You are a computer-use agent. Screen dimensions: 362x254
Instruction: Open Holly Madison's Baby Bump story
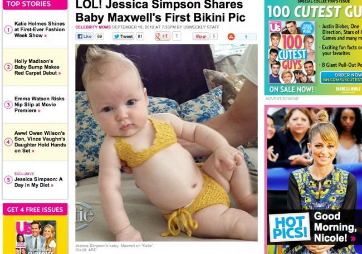click(38, 67)
